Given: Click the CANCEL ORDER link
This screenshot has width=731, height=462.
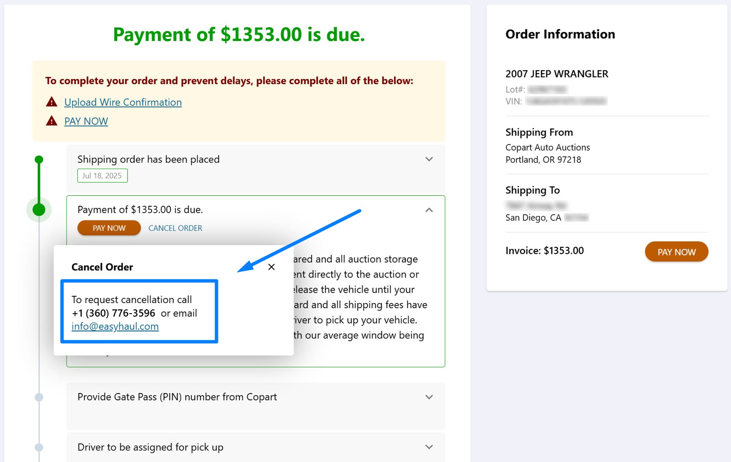Looking at the screenshot, I should point(175,228).
